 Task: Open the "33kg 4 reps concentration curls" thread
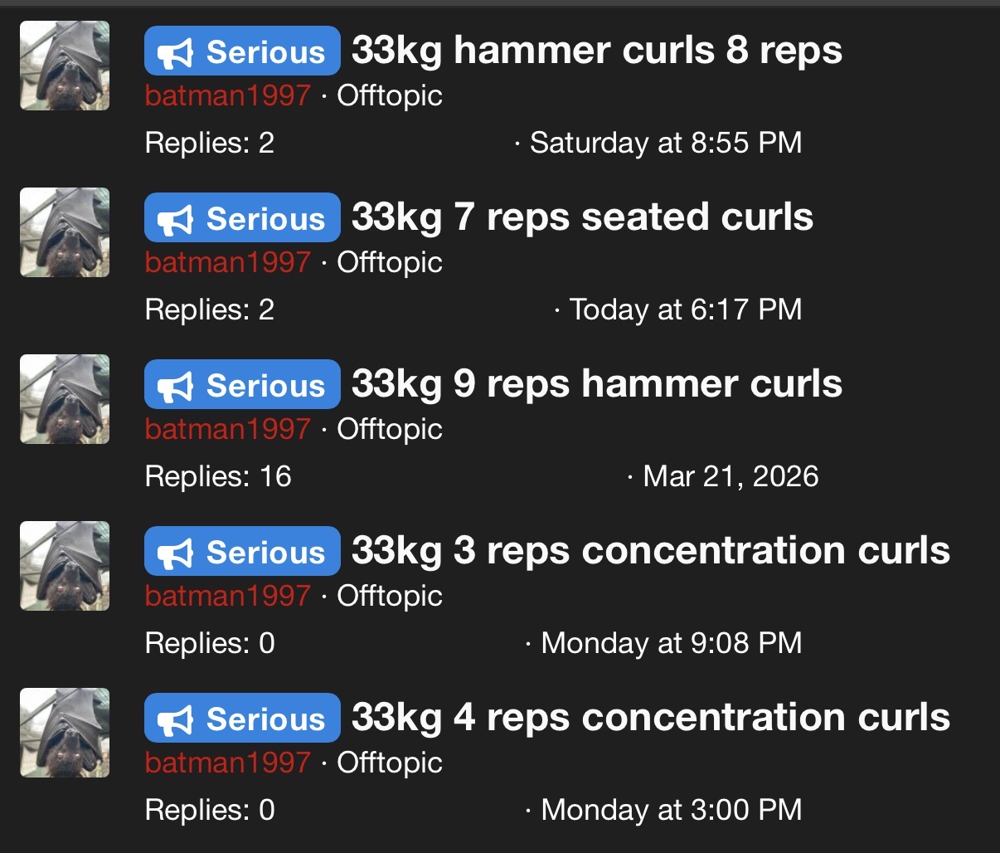click(650, 718)
